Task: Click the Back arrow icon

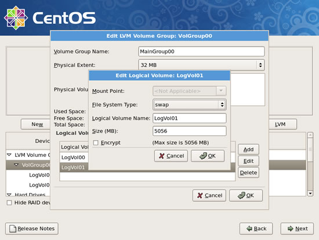Action: [x=249, y=228]
